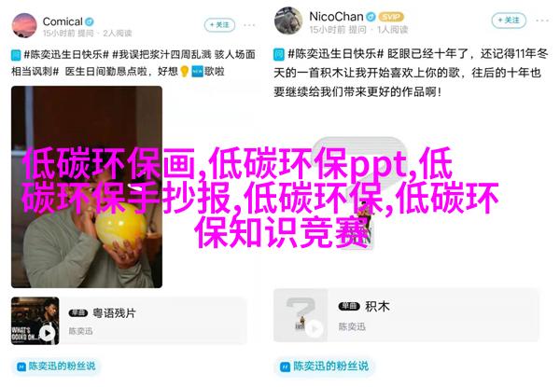The image size is (560, 387).
Task: Open the #陈奕迅生日快乐# hashtag in NicoChan's post
Action: pyautogui.click(x=336, y=54)
